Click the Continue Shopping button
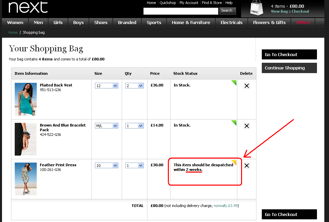This screenshot has height=222, width=329. pos(289,68)
